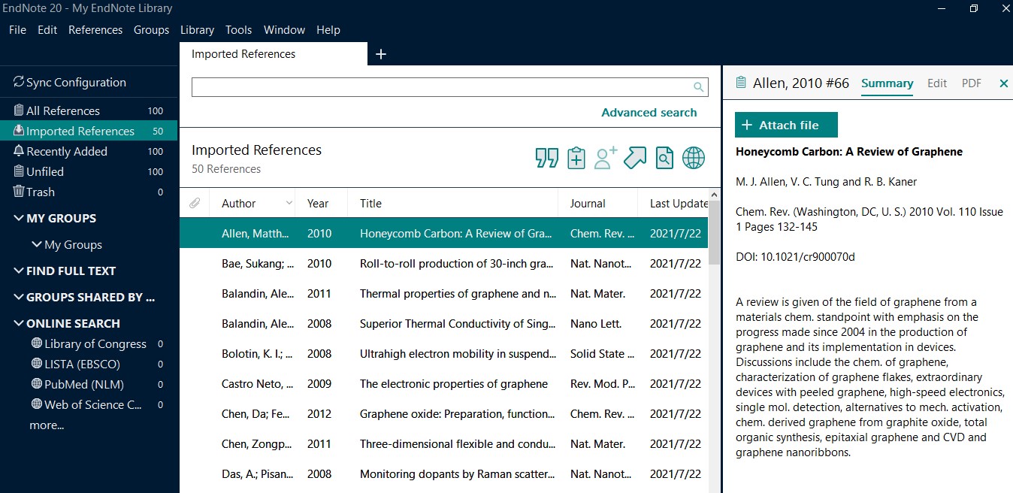The image size is (1013, 493).
Task: Collapse GROUPS SHARED BY section
Action: pyautogui.click(x=19, y=297)
